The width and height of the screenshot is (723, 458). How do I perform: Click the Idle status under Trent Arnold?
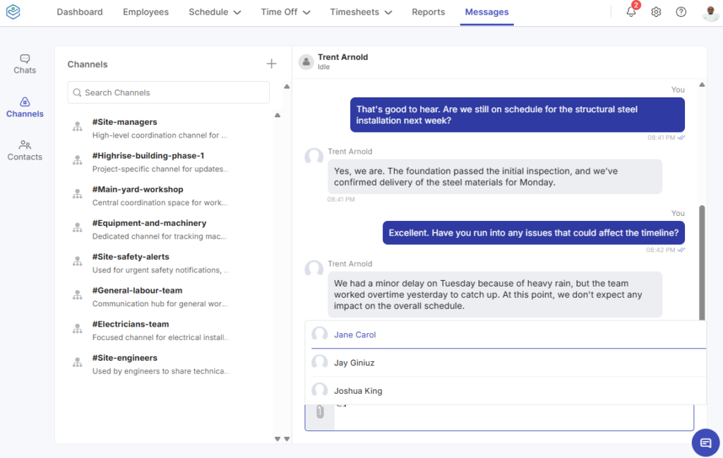coord(323,67)
